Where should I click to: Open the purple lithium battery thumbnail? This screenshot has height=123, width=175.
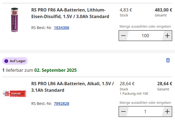click(x=14, y=20)
